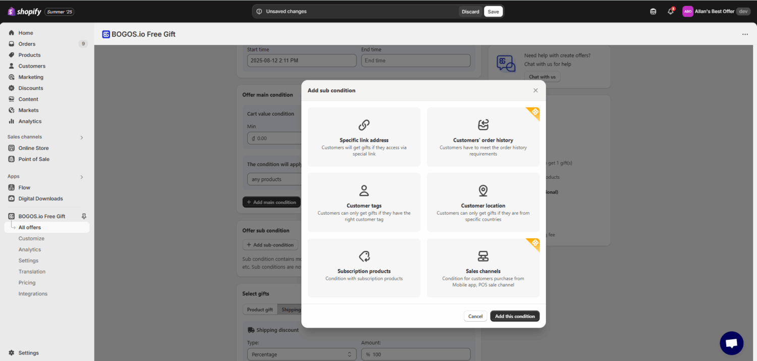This screenshot has height=361, width=757.
Task: Click the ABO store avatar
Action: point(687,11)
